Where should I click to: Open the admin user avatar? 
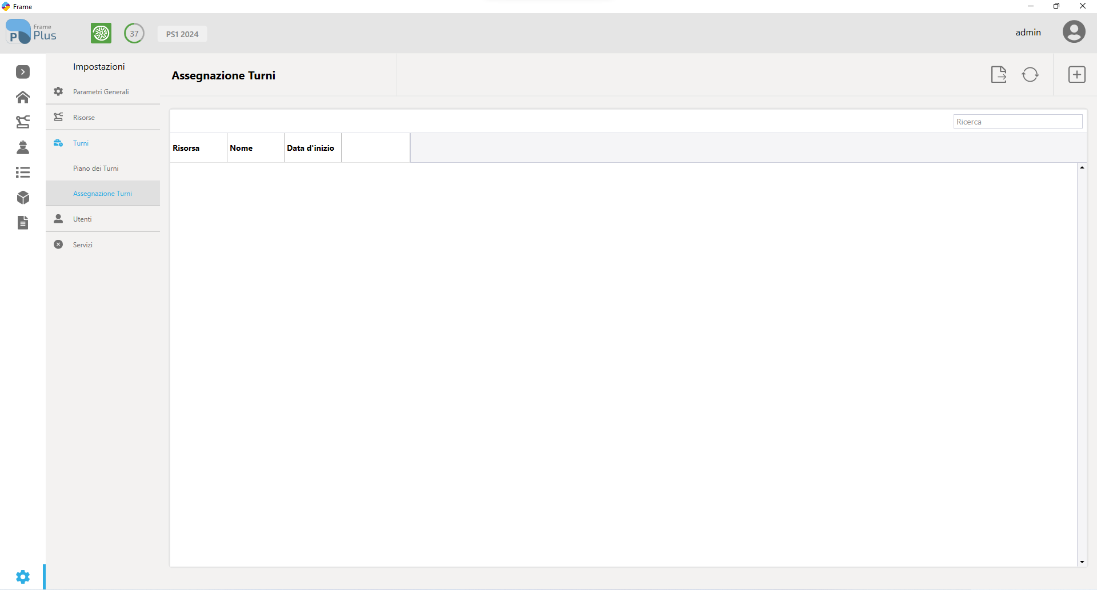coord(1074,31)
